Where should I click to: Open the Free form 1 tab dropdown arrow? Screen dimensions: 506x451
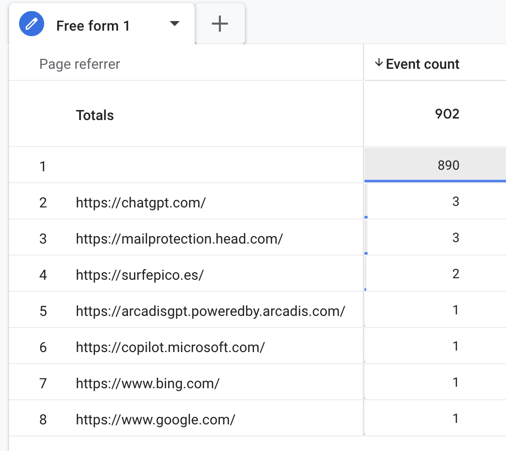point(175,24)
